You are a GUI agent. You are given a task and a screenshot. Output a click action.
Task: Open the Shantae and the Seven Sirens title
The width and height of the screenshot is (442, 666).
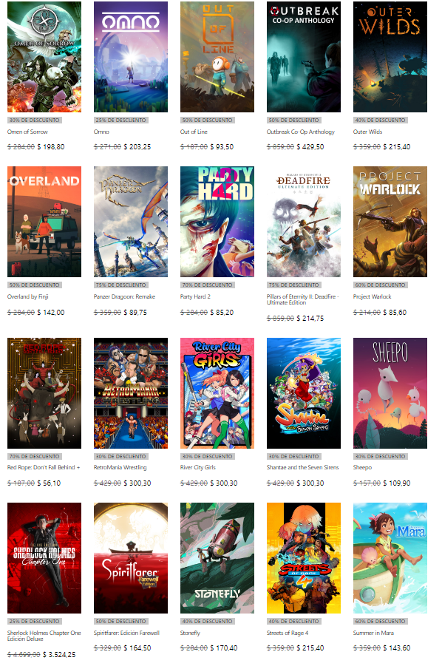coord(303,467)
